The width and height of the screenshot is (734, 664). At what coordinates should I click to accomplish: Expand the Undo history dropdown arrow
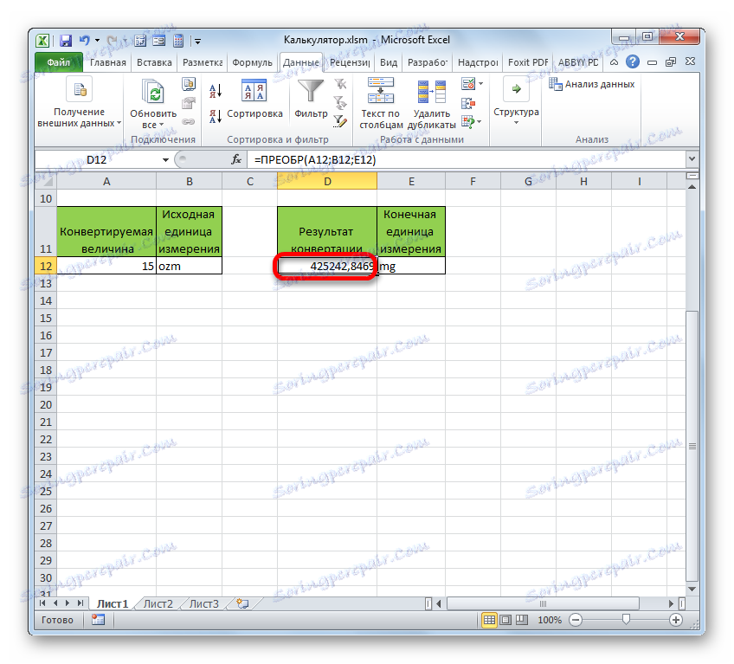click(97, 41)
